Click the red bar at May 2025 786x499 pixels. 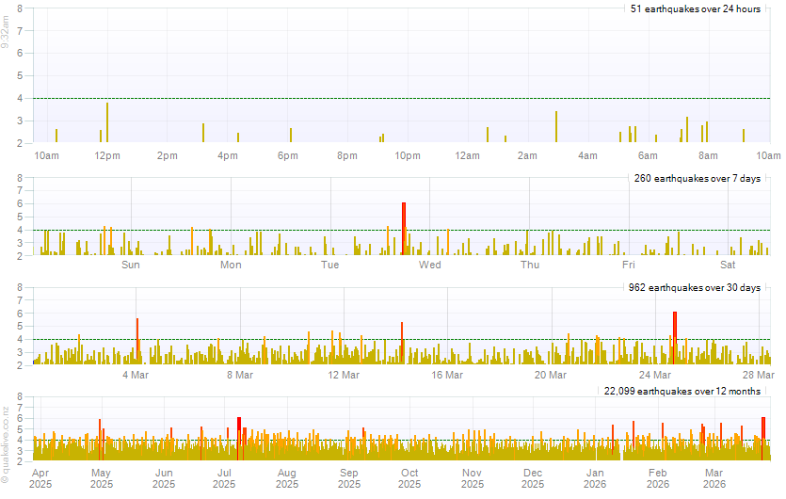click(x=101, y=438)
